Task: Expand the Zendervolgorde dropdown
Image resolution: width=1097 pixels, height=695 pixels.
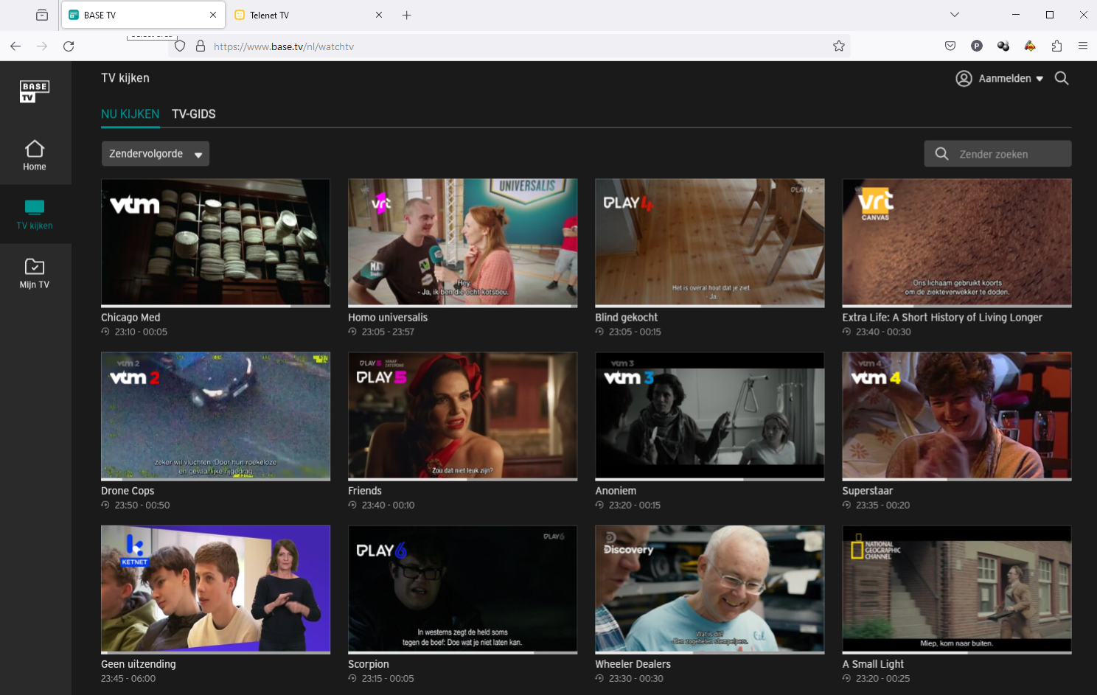Action: point(156,154)
